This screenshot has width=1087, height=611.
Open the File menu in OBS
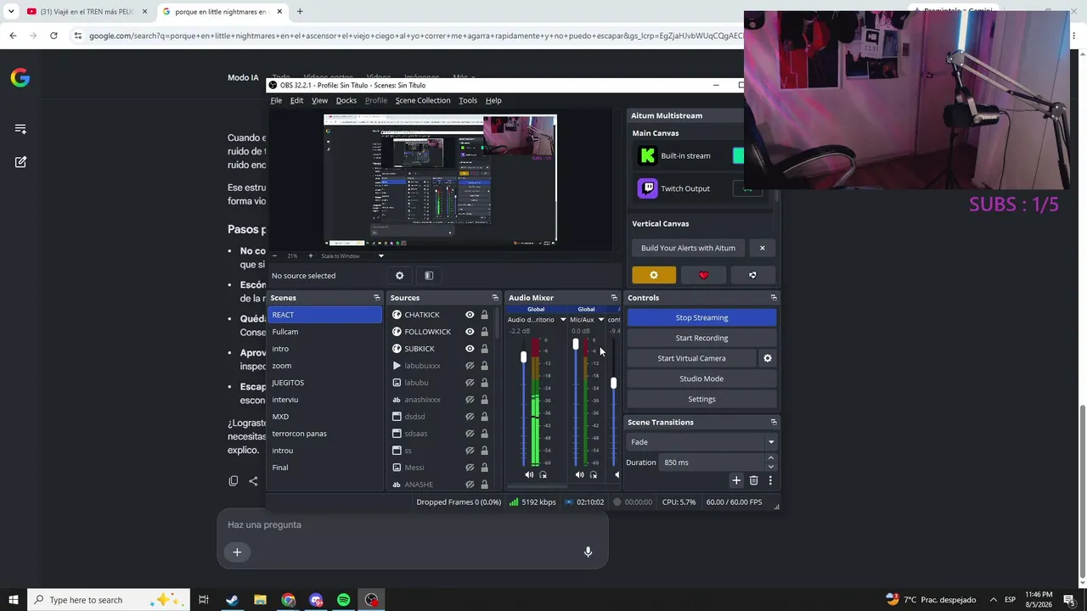[x=276, y=100]
